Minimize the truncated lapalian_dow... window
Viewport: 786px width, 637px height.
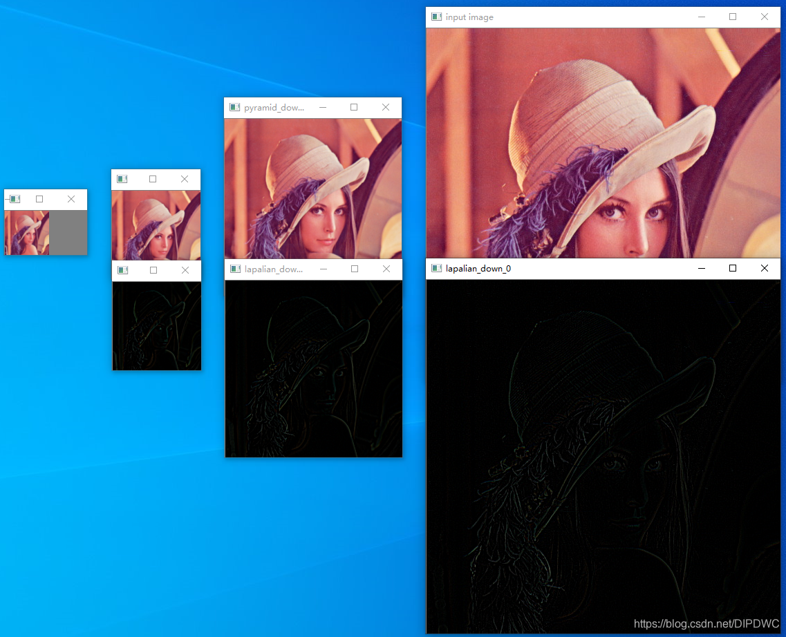pos(324,269)
